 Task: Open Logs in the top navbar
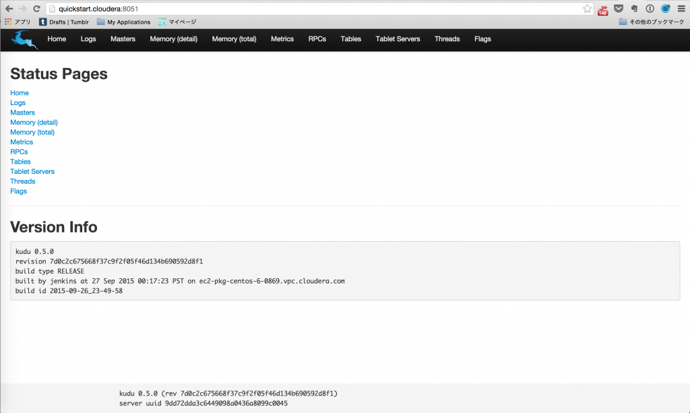[x=88, y=39]
